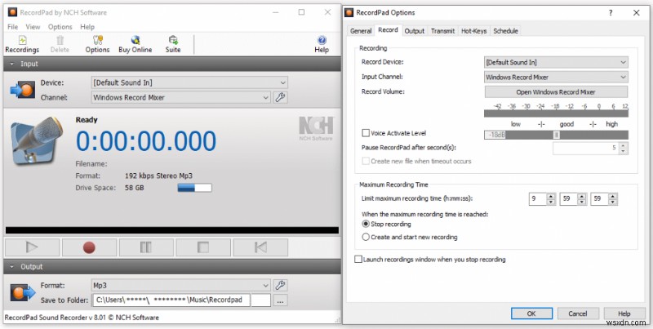Click the Create new file when timeout checkbox
Screen dimensions: 653x329
click(366, 161)
